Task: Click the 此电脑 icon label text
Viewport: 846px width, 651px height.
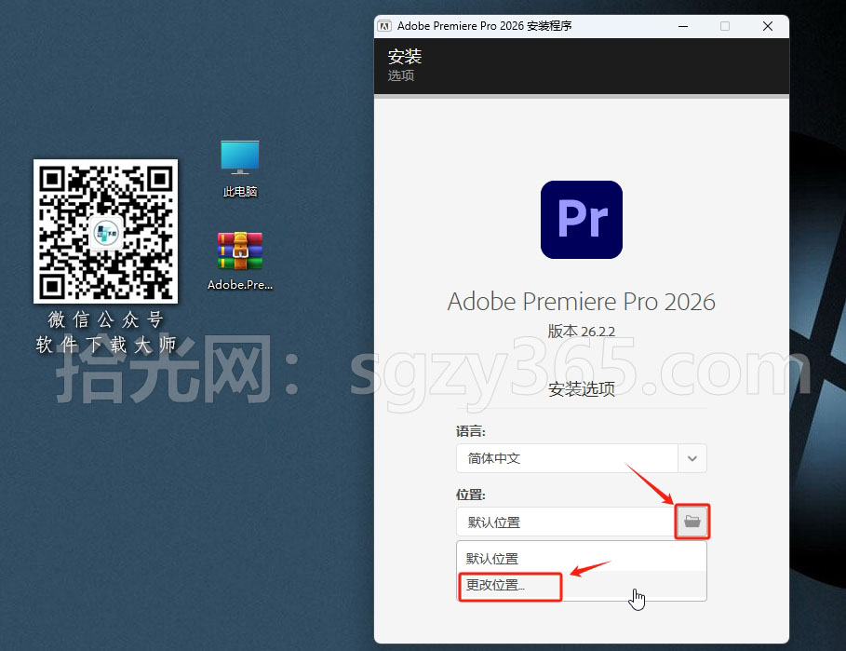Action: click(x=240, y=191)
